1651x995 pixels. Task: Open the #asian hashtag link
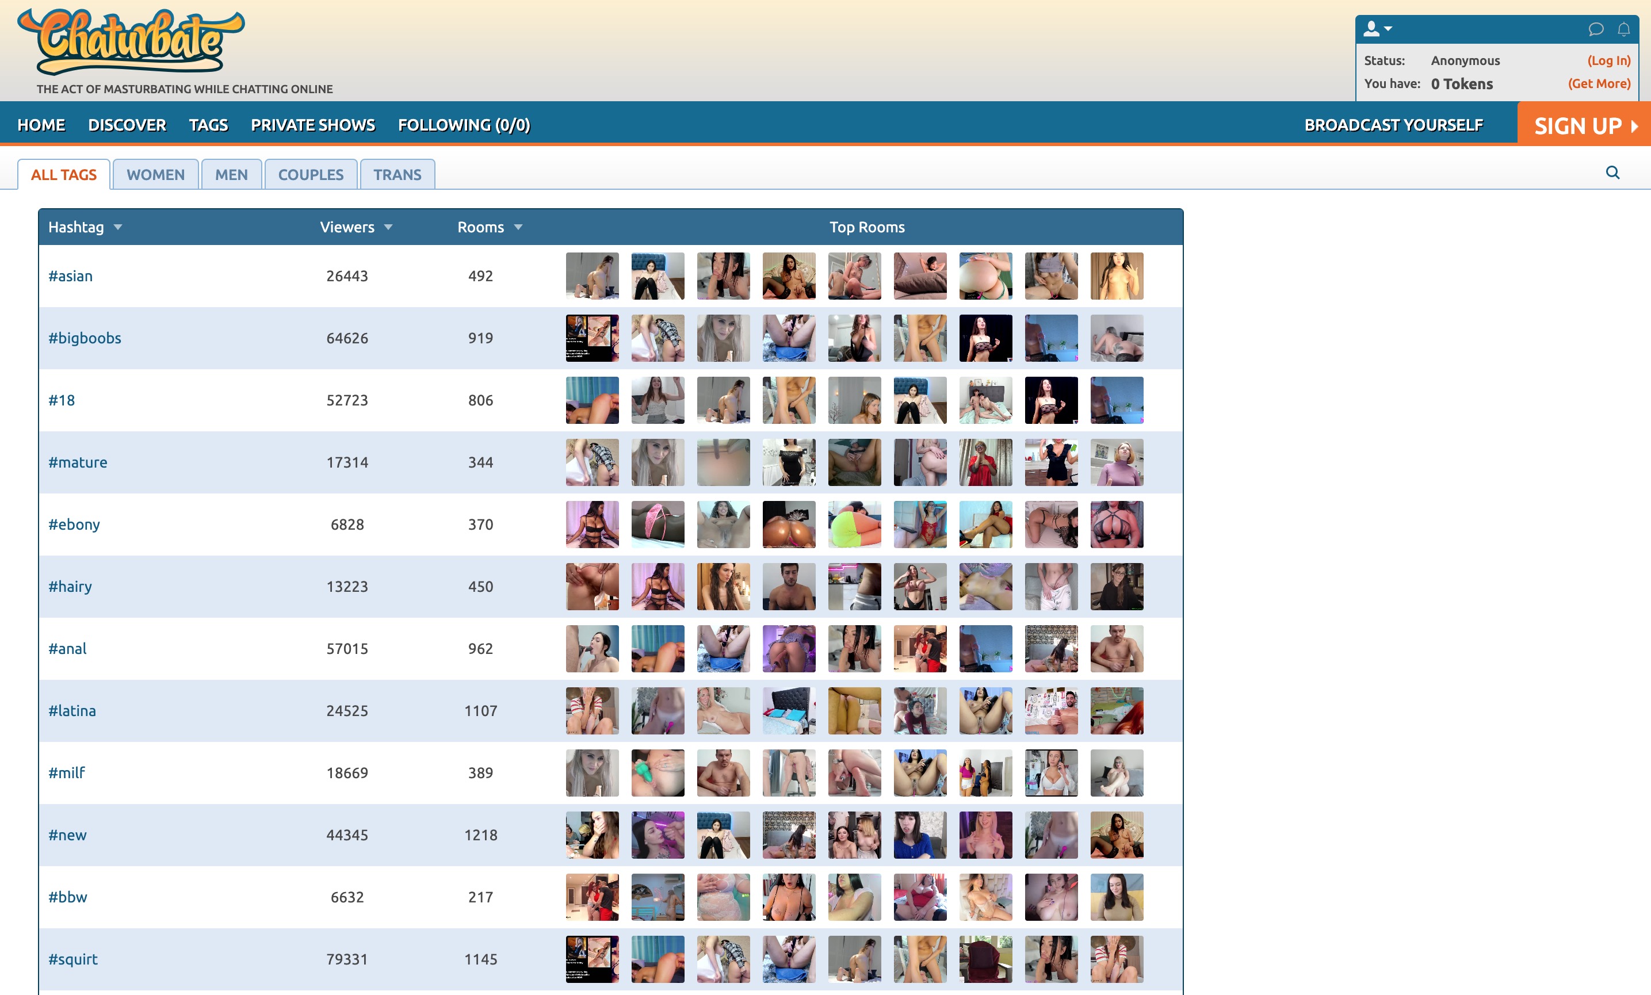70,276
